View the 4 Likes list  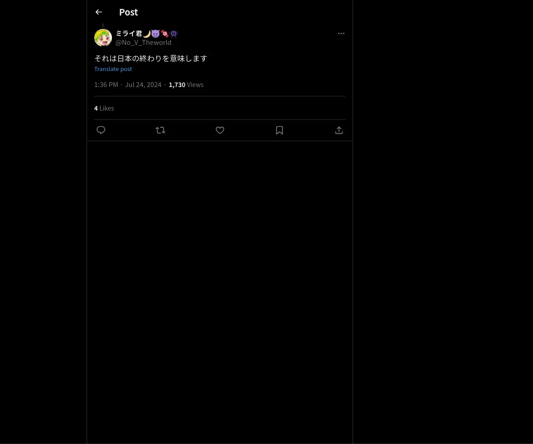click(x=104, y=108)
